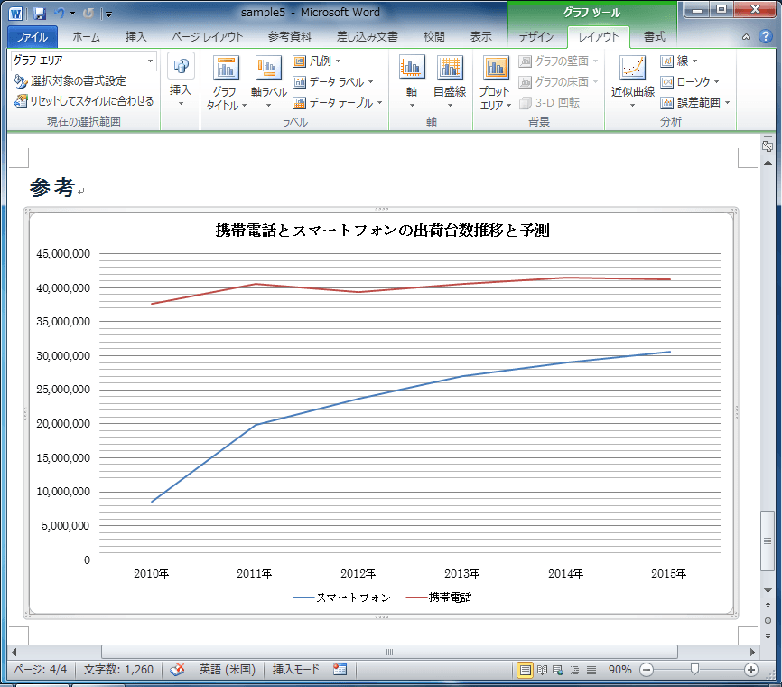Switch to the 参考資料 (References) tab
Viewport: 782px width, 687px height.
click(290, 36)
